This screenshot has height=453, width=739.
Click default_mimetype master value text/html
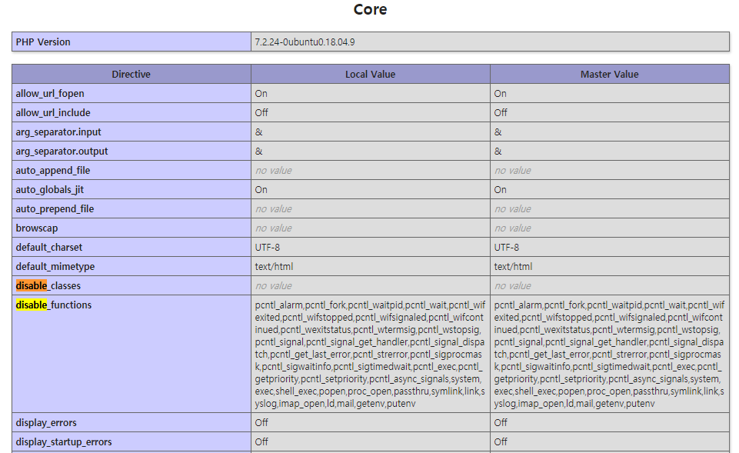[513, 266]
